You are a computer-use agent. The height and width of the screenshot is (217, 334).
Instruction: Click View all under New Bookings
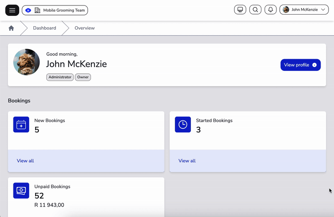coord(25,161)
